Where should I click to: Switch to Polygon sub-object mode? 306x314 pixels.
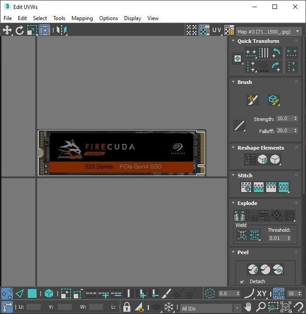[32, 294]
